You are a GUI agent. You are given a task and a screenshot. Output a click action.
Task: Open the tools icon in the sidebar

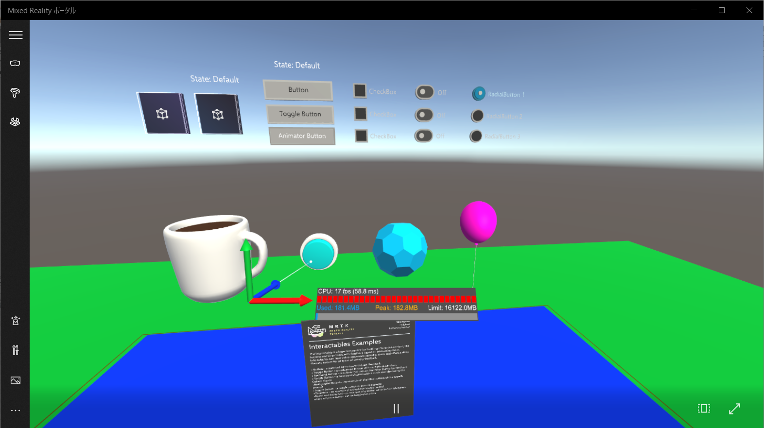point(16,350)
